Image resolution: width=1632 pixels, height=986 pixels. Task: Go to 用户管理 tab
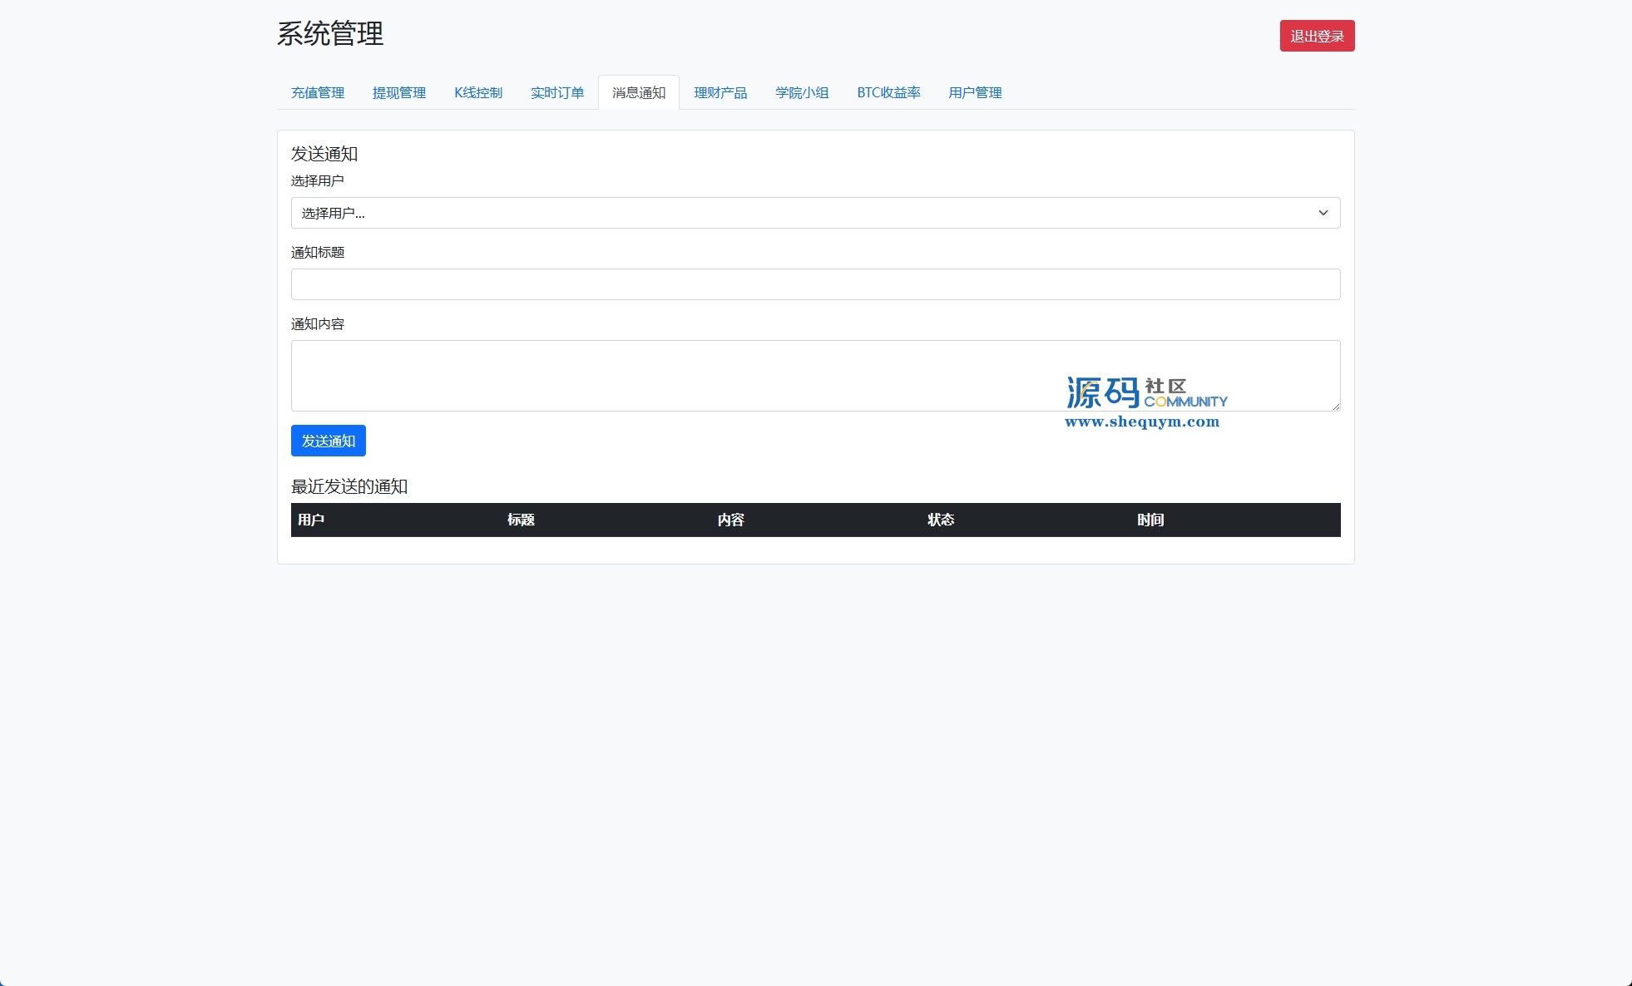[975, 92]
